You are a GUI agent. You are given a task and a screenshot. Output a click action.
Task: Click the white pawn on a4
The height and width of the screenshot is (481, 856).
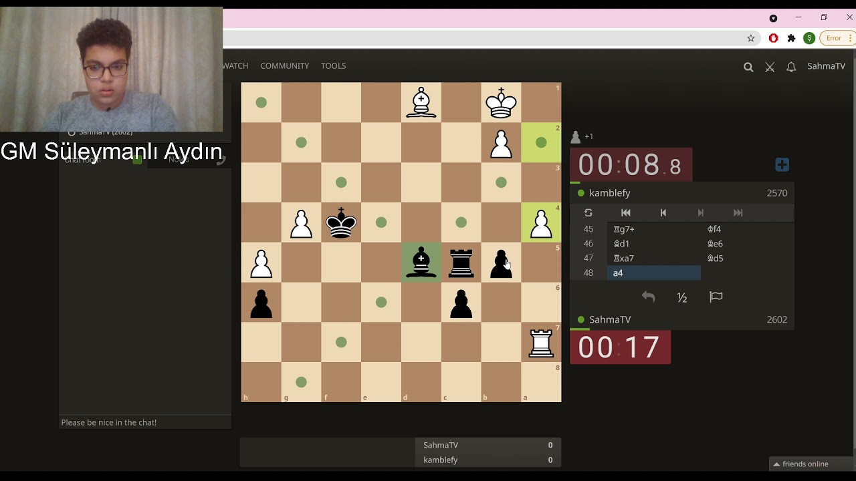542,222
